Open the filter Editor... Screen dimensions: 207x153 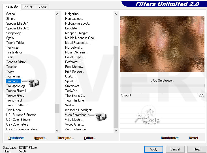point(90,138)
